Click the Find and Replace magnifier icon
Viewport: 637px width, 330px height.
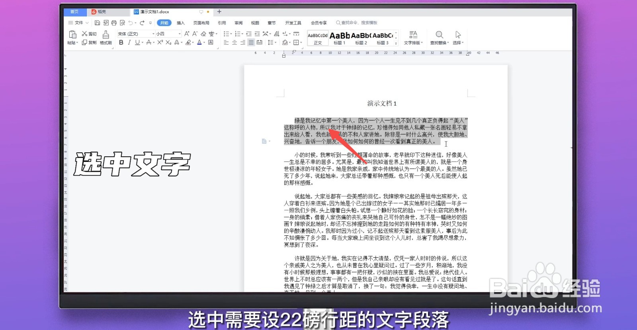pos(439,35)
